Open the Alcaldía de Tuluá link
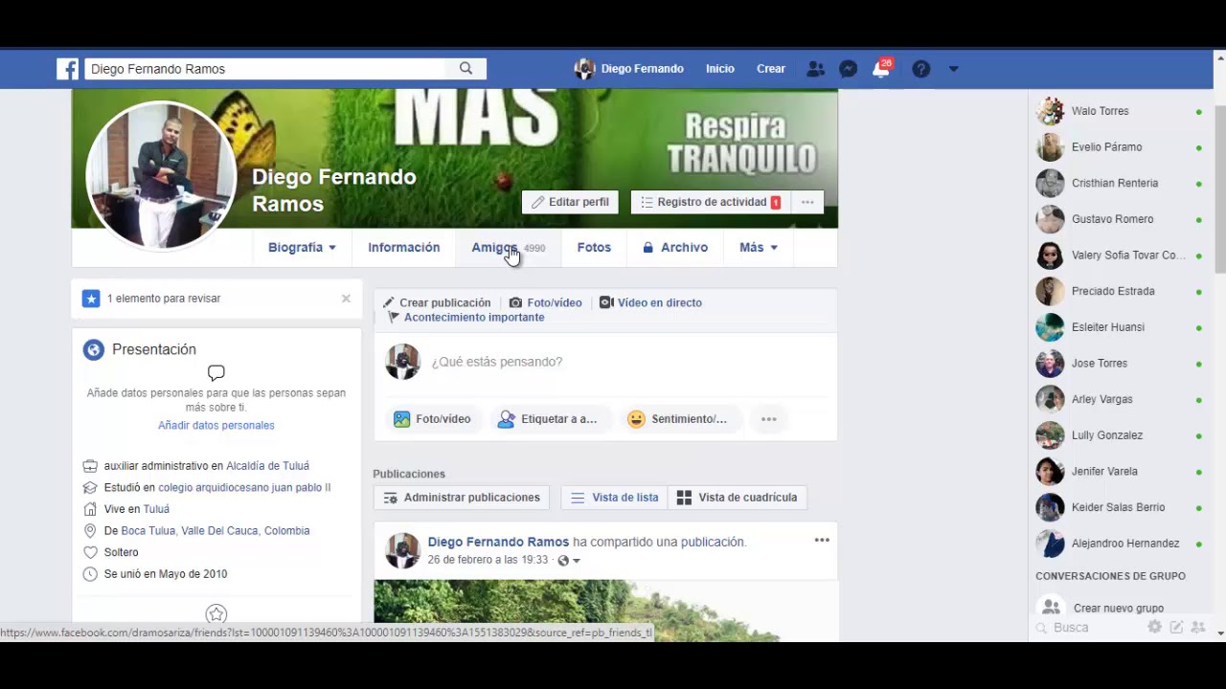 click(x=267, y=466)
